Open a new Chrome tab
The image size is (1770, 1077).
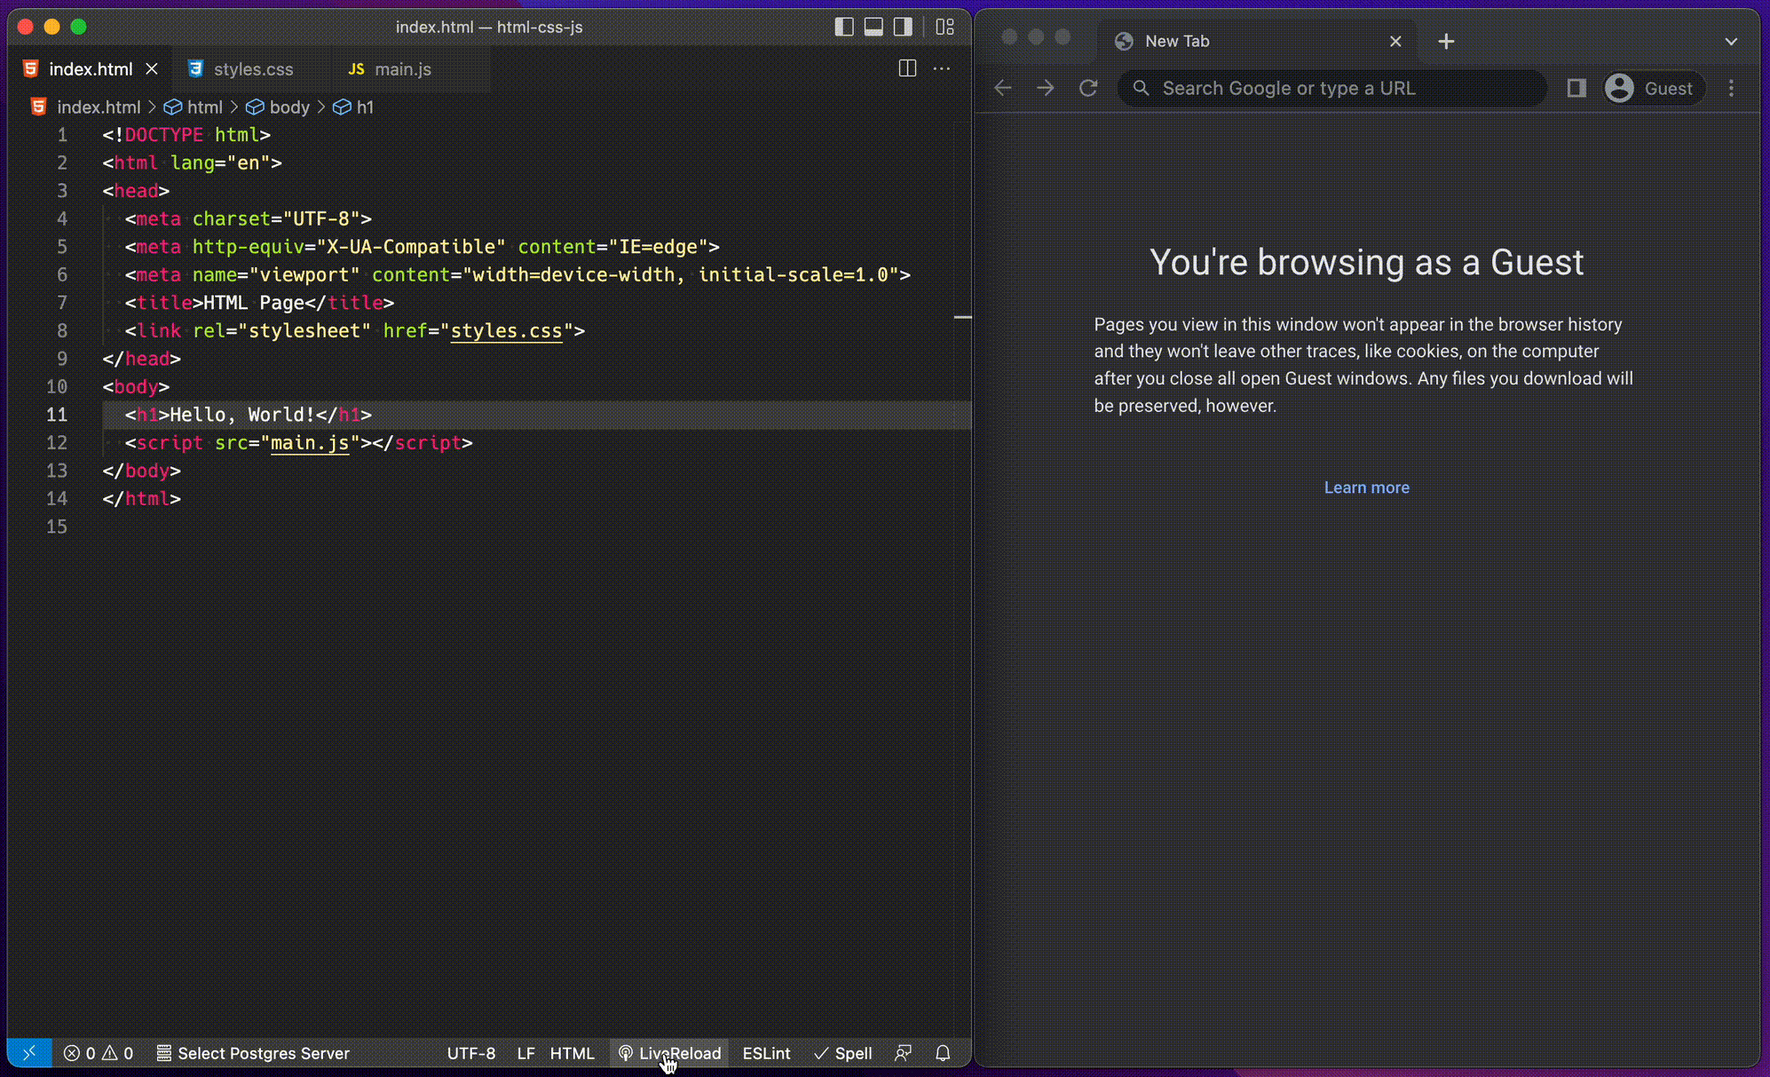tap(1446, 42)
